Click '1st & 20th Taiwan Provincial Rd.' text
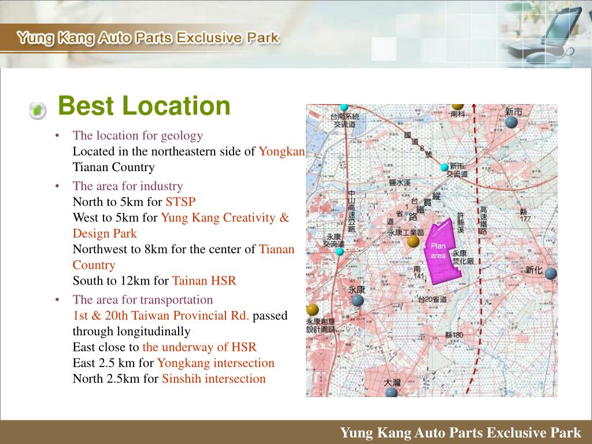The height and width of the screenshot is (444, 592). [161, 316]
